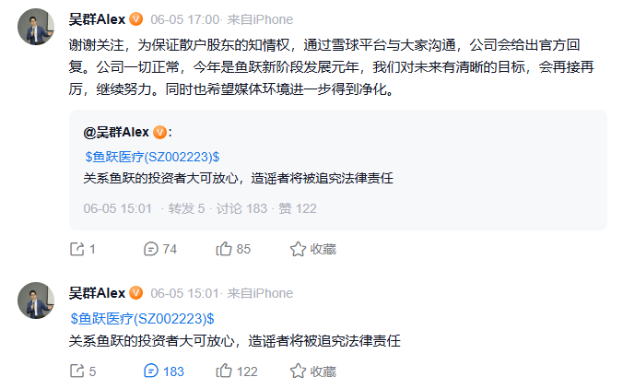Image resolution: width=623 pixels, height=389 pixels.
Task: Click the 06-05 17:00 timestamp
Action: tap(182, 19)
